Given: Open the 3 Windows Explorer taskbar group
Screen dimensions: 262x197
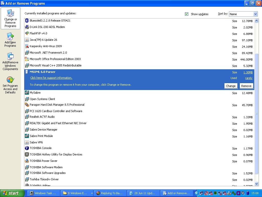Looking at the screenshot, I should pyautogui.click(x=77, y=193).
